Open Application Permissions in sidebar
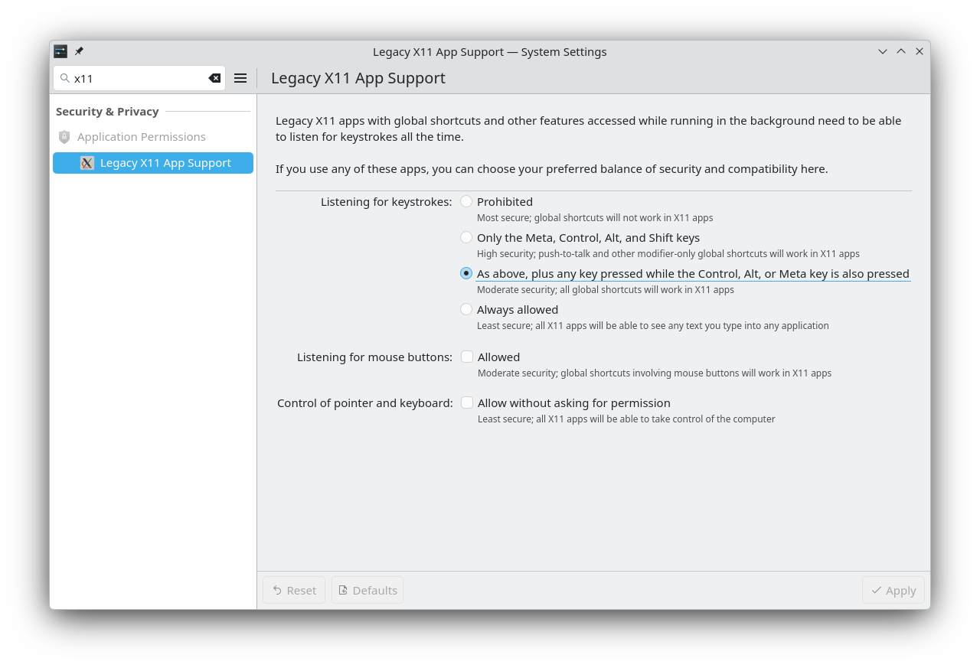The width and height of the screenshot is (980, 668). tap(141, 137)
